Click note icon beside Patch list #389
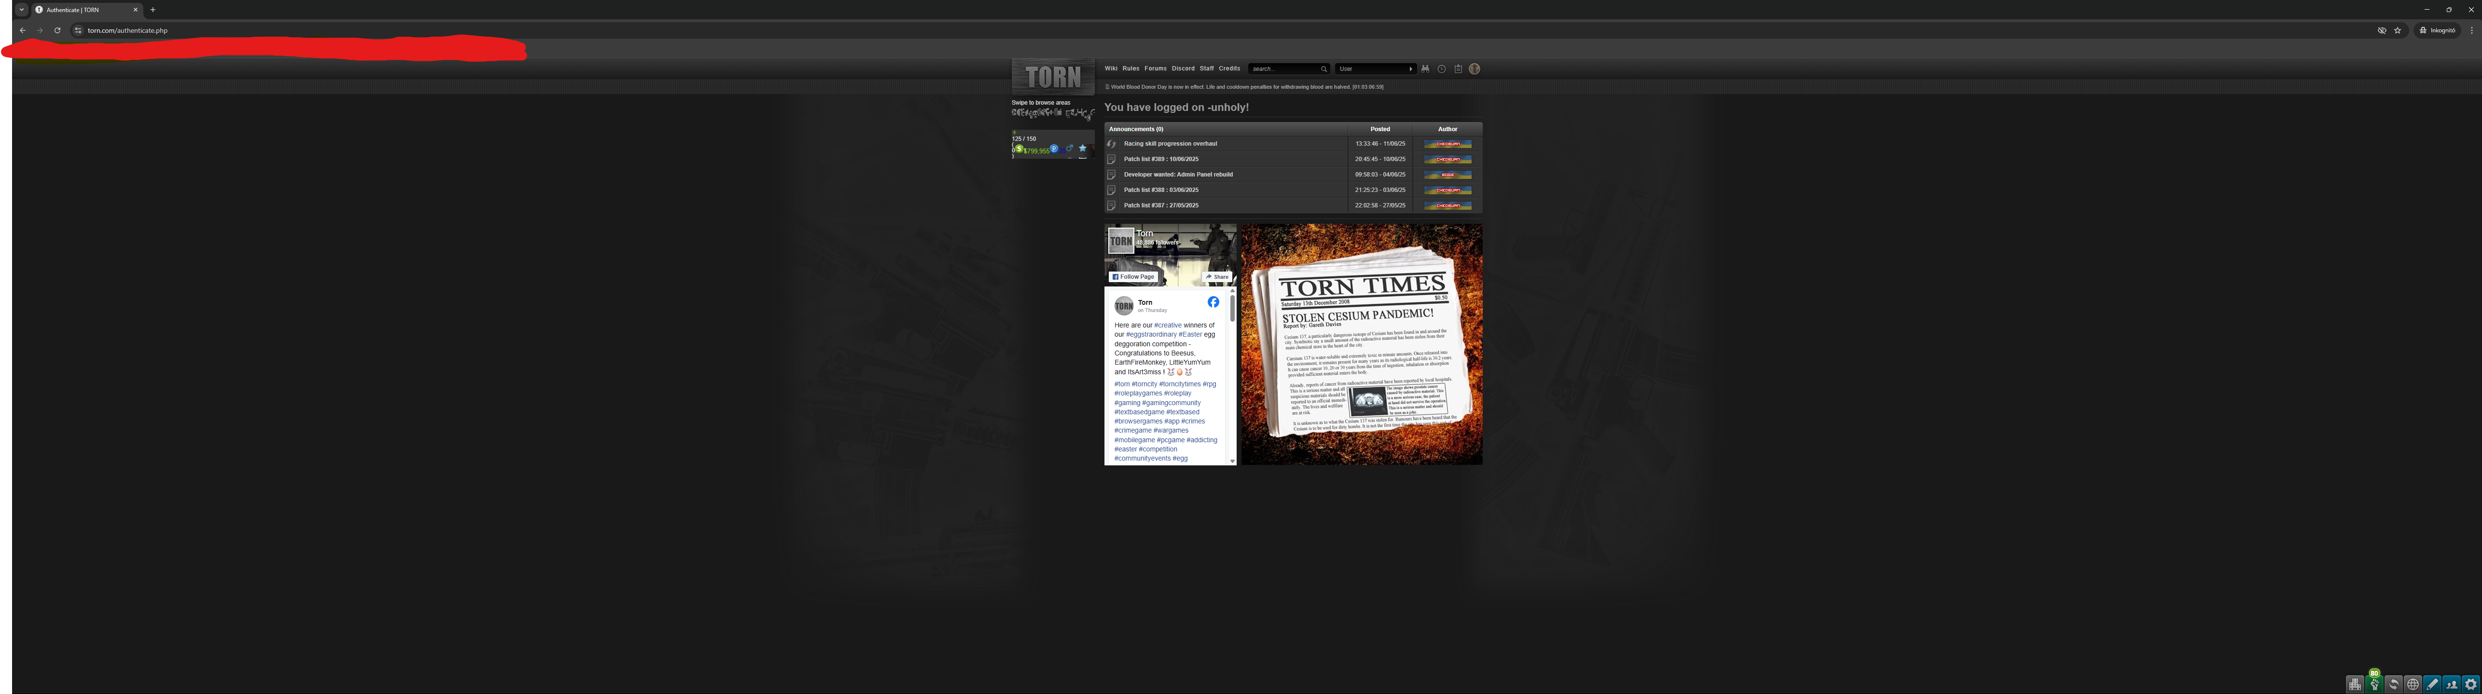This screenshot has width=2482, height=694. (1111, 160)
